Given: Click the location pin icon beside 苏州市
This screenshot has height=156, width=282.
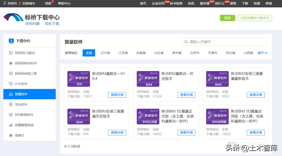Looking at the screenshot, I should 5,3.
